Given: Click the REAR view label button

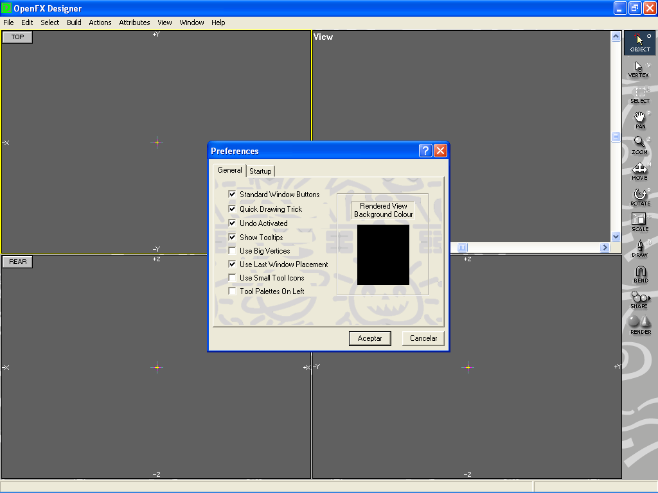Looking at the screenshot, I should (x=17, y=262).
